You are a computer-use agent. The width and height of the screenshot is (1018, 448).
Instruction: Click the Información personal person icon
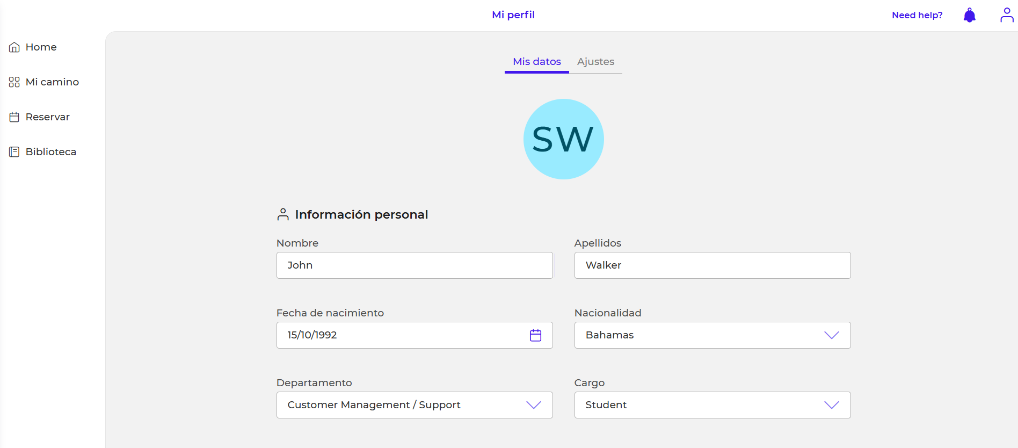click(283, 214)
